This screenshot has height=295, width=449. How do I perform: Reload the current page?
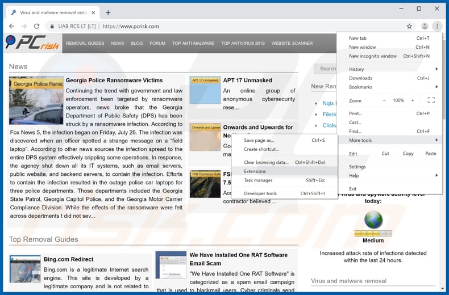point(37,26)
